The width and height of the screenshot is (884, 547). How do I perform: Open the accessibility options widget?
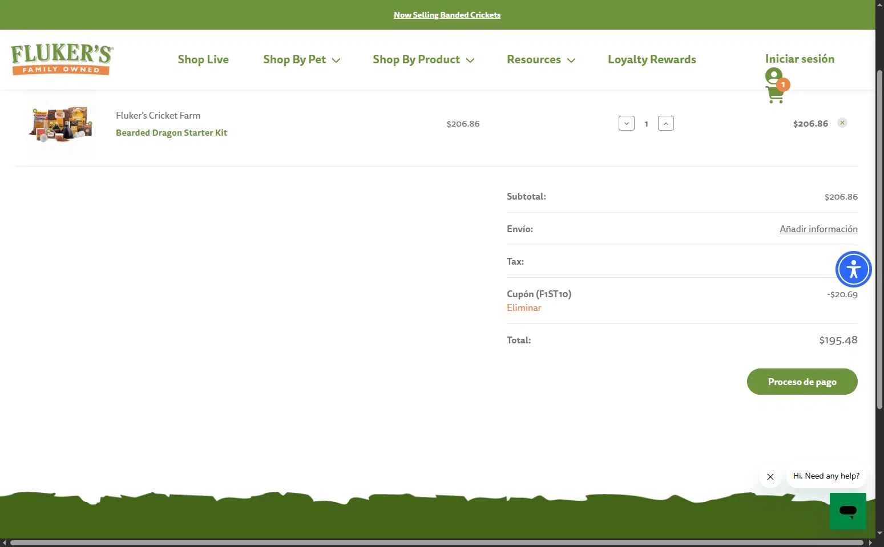(x=853, y=269)
